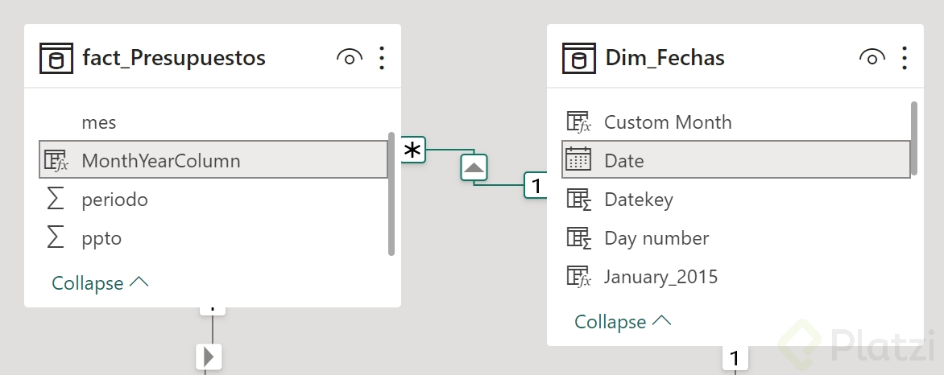Image resolution: width=944 pixels, height=375 pixels.
Task: Select the Datekey field
Action: 735,200
